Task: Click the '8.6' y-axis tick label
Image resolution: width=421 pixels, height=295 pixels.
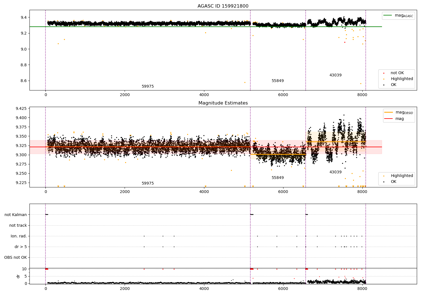Action: [24, 81]
